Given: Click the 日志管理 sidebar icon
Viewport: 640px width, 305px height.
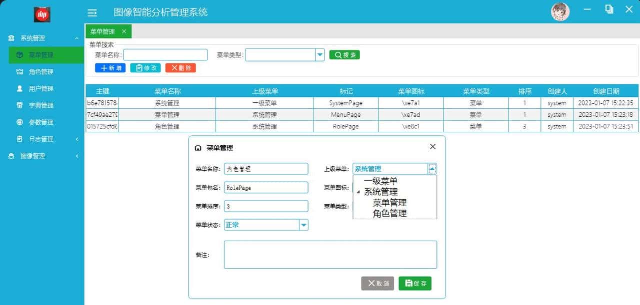Looking at the screenshot, I should 20,139.
